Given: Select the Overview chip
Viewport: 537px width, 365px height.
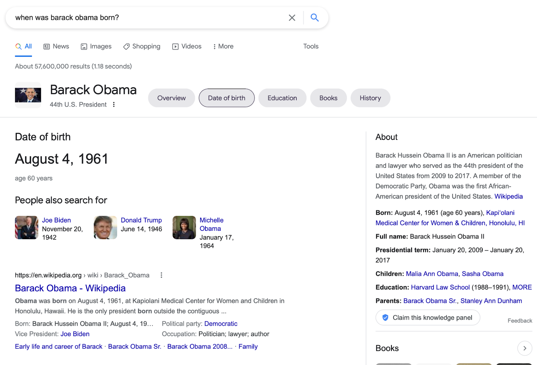Looking at the screenshot, I should (x=172, y=98).
